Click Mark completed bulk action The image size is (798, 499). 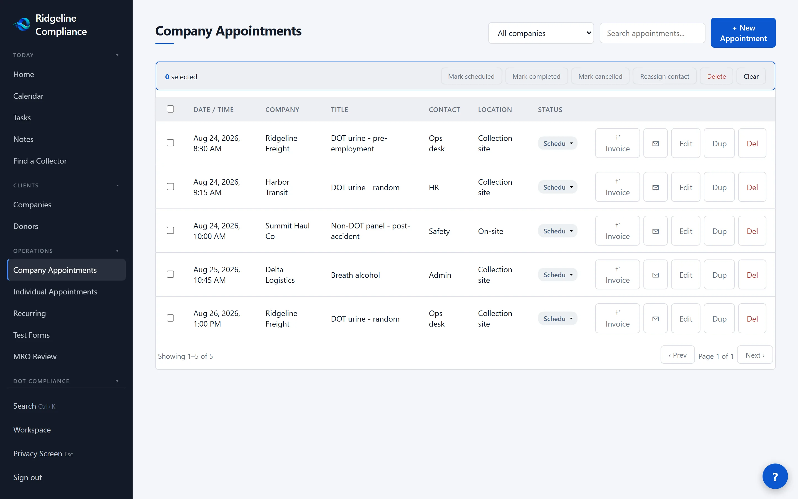(x=536, y=76)
